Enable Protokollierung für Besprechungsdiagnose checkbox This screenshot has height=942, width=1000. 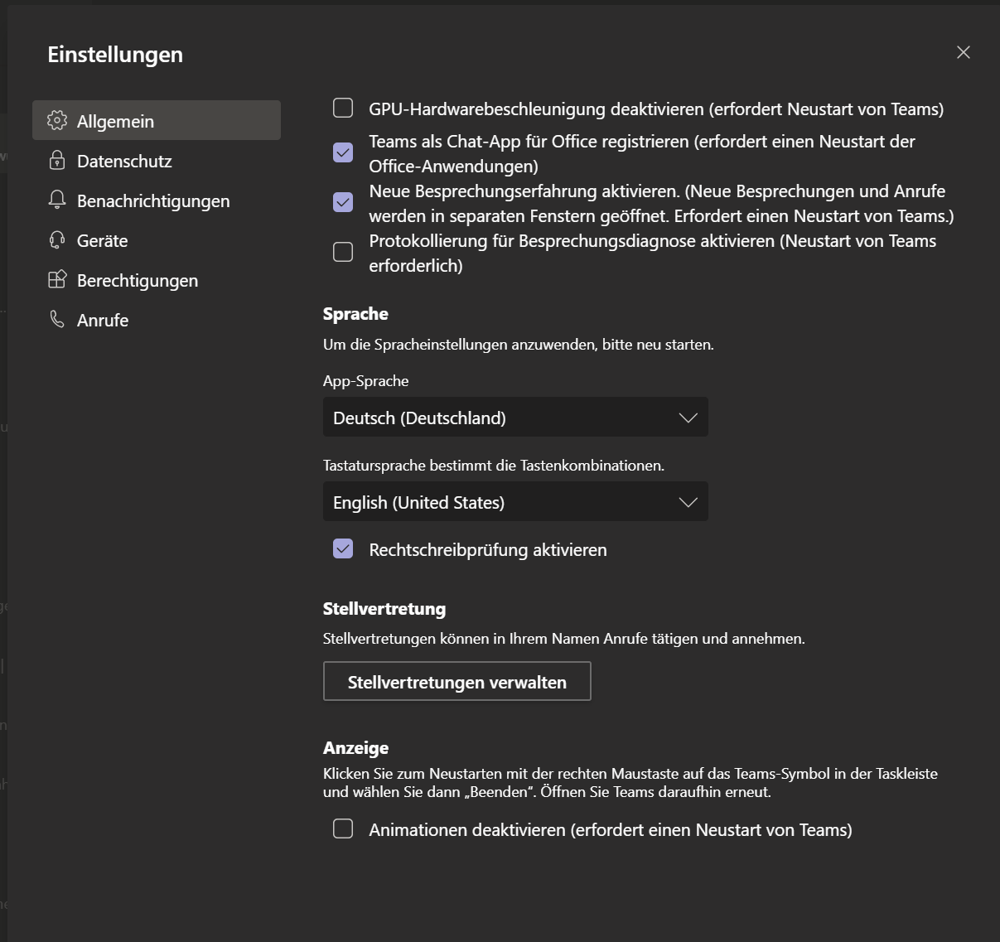[x=343, y=252]
